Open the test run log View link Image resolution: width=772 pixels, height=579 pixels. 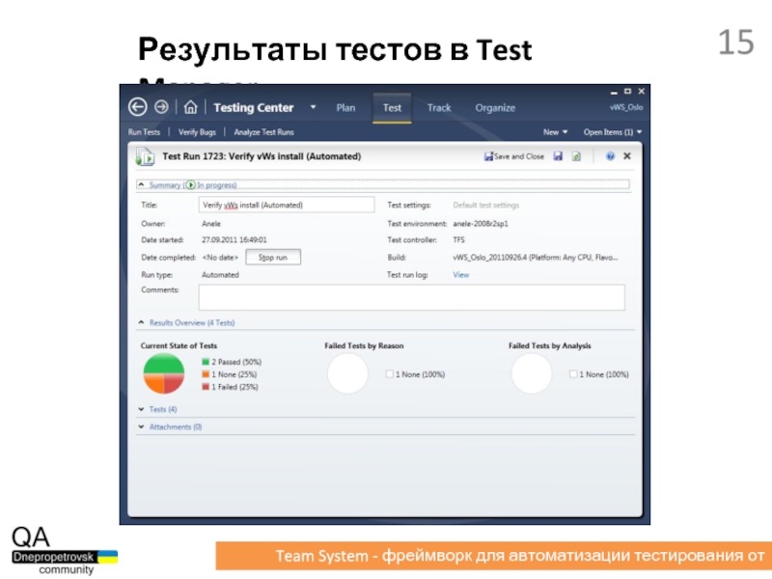(460, 275)
